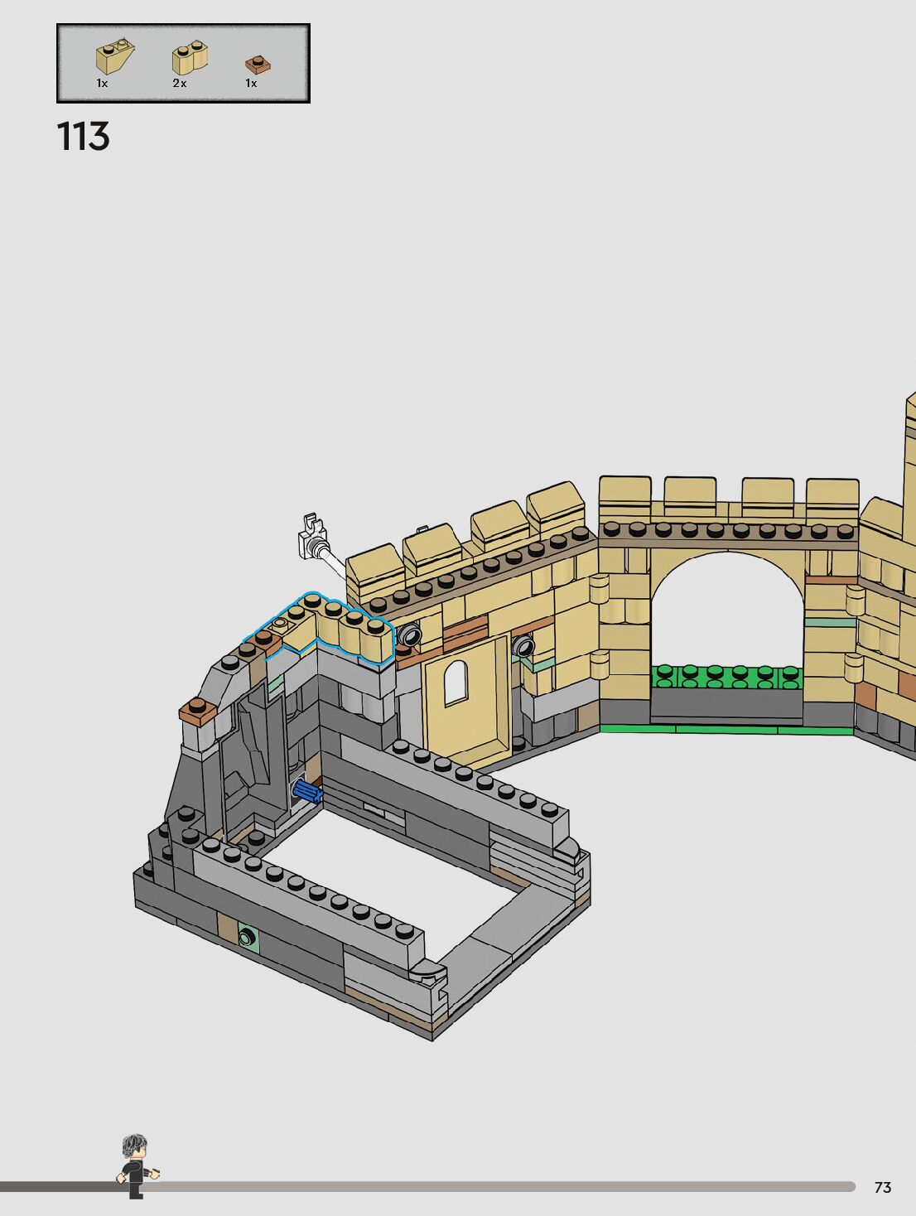Click the 1x quantity label under inverted slope
Screen dimensions: 916x1216
(x=102, y=84)
